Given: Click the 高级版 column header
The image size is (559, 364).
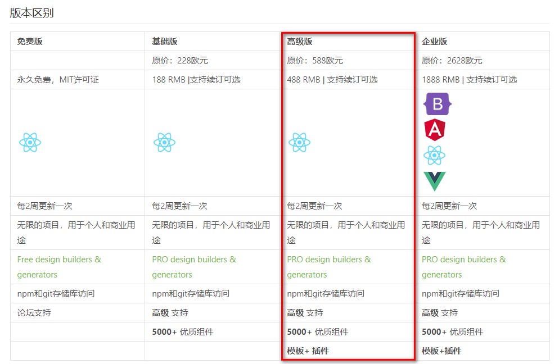Looking at the screenshot, I should pos(300,42).
